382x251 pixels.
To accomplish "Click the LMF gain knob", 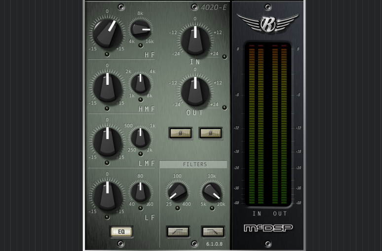I will [x=107, y=141].
